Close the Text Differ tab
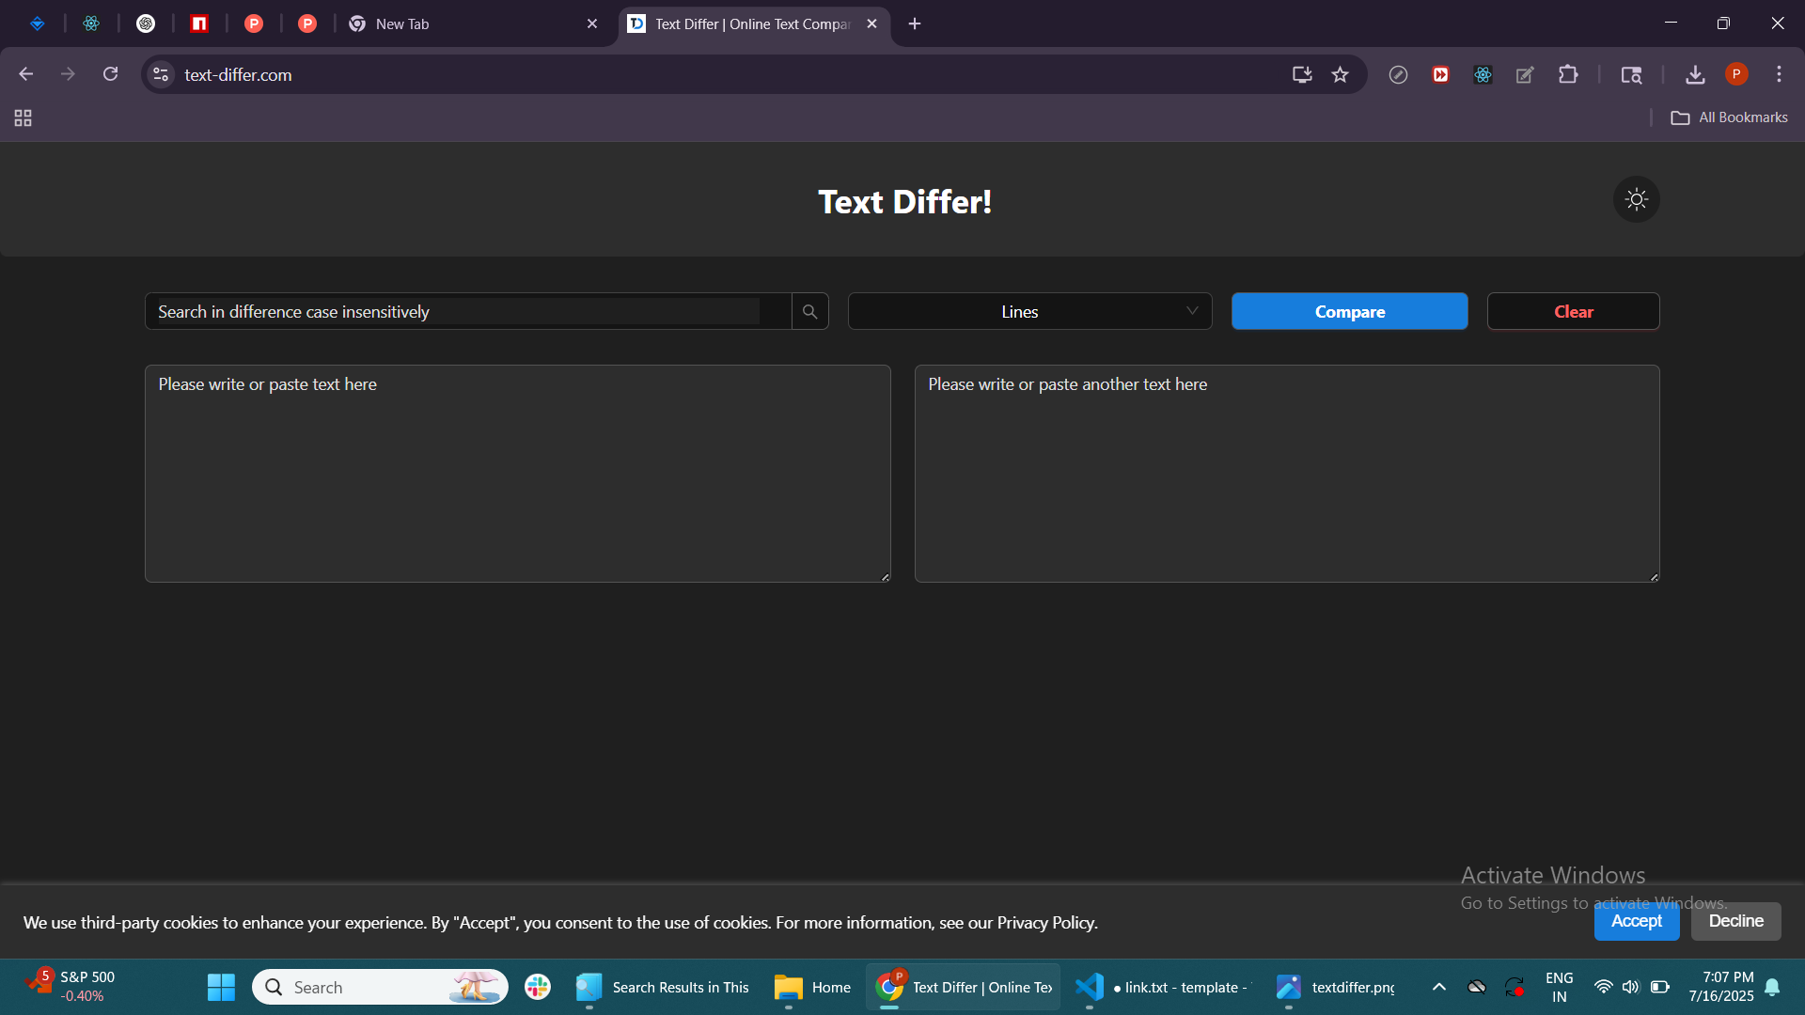The image size is (1805, 1015). coord(871,23)
